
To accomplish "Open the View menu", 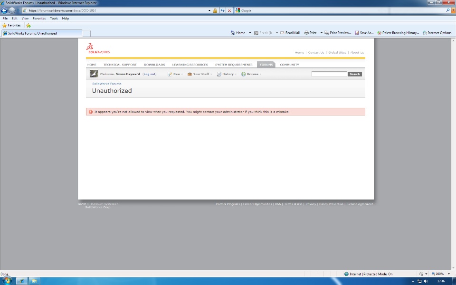I will click(25, 19).
